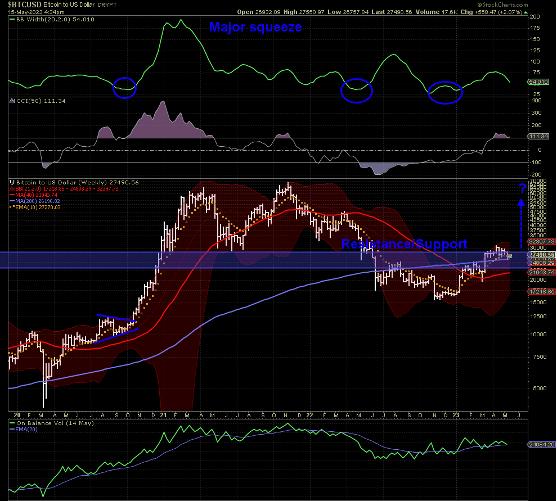Click the '20' year label on time axis
This screenshot has height=501, width=557.
[x=17, y=415]
